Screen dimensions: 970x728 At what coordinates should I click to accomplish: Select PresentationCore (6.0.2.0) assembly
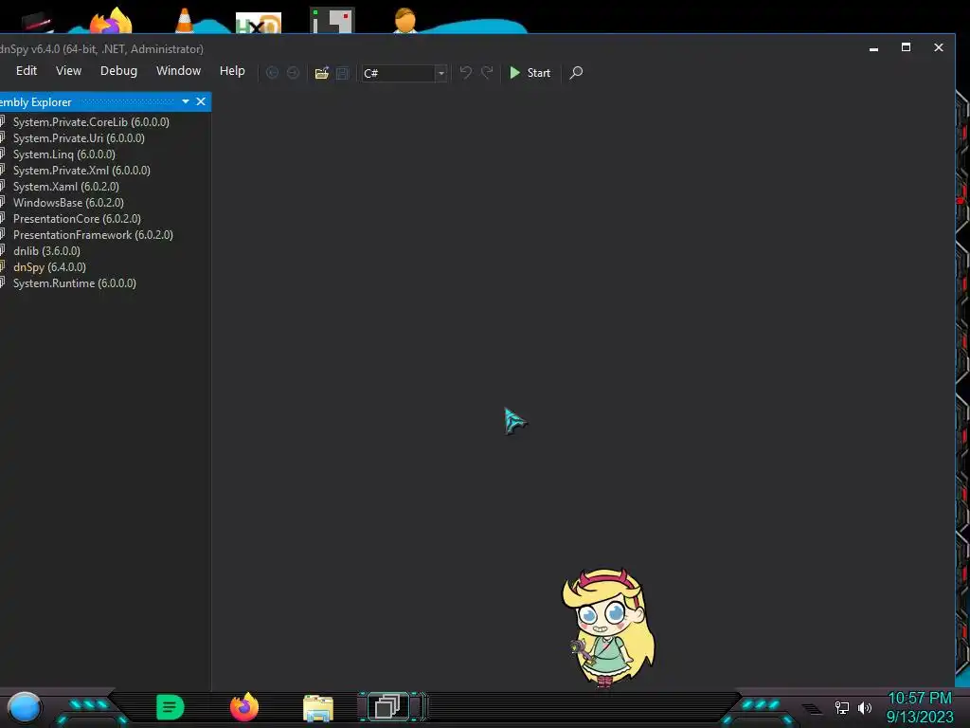pyautogui.click(x=77, y=219)
